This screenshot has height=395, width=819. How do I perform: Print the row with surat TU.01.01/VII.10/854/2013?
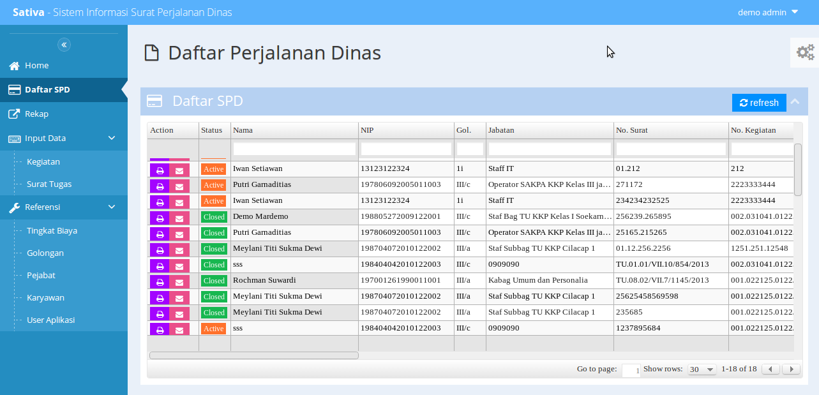click(x=160, y=265)
